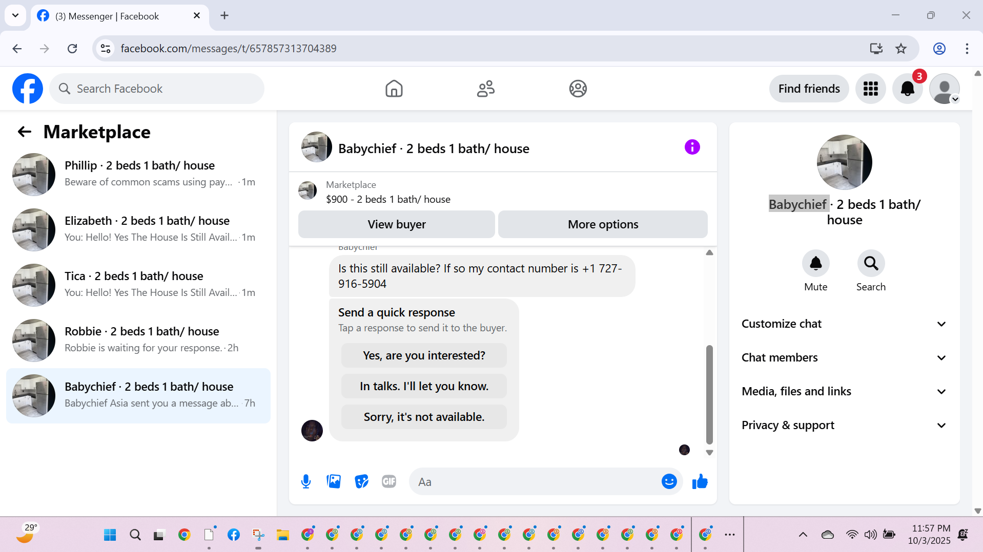Open the Facebook menu grid icon
Image resolution: width=983 pixels, height=552 pixels.
(x=870, y=89)
